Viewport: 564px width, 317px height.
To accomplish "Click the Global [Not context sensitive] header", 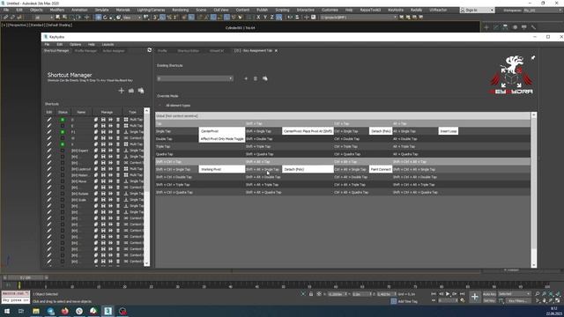I will [343, 115].
